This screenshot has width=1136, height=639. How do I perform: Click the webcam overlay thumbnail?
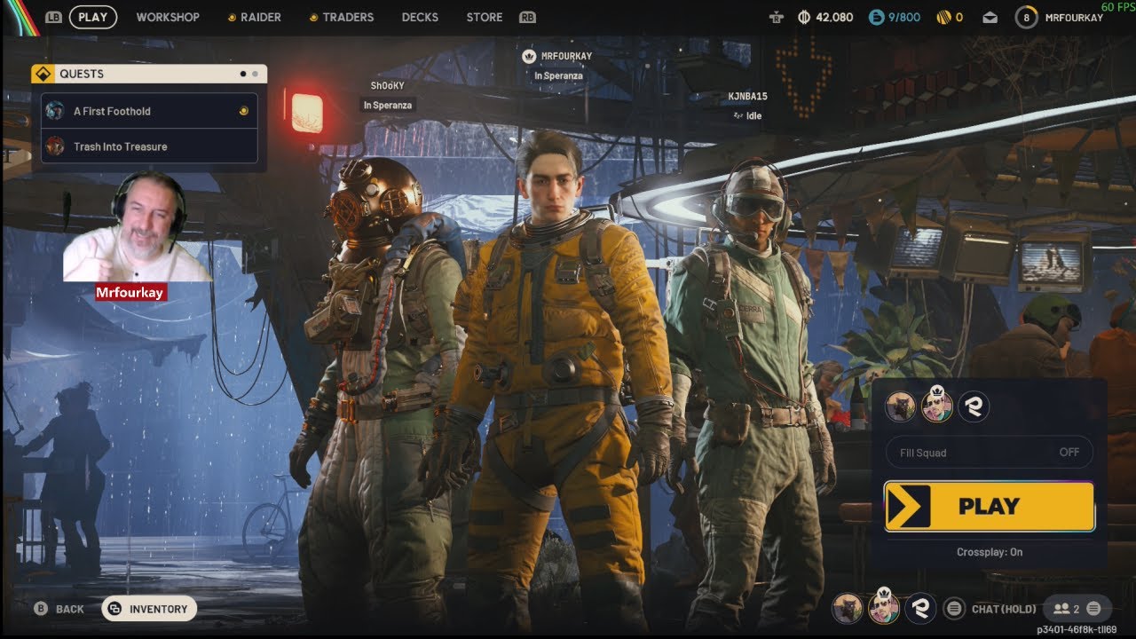click(138, 226)
